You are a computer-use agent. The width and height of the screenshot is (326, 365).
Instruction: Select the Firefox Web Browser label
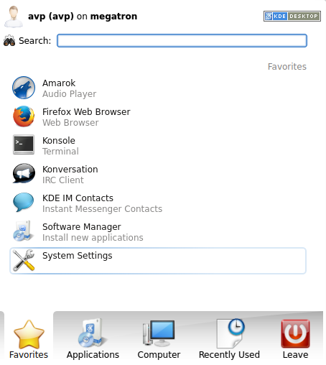point(86,112)
